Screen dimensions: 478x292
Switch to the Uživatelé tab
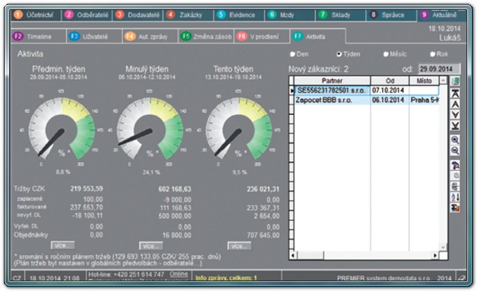tap(95, 37)
